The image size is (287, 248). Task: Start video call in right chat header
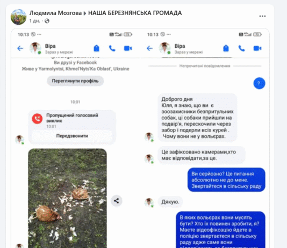pyautogui.click(x=257, y=48)
